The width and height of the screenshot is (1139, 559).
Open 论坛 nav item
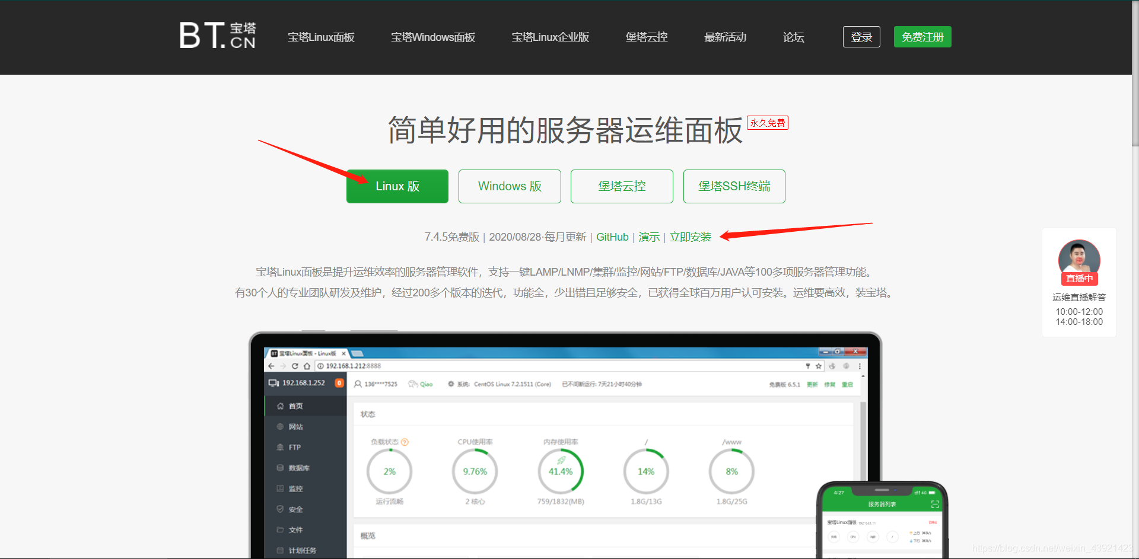(x=793, y=37)
